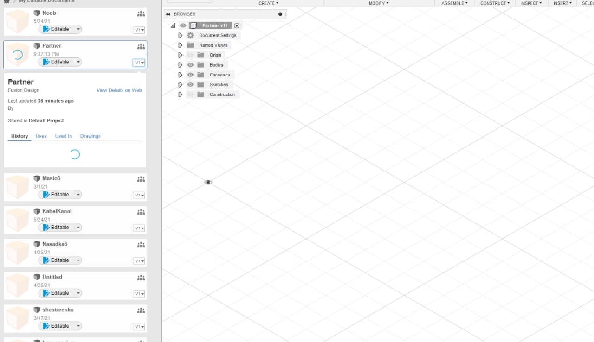
Task: Open the V1 version dropdown for Partner
Action: (139, 63)
